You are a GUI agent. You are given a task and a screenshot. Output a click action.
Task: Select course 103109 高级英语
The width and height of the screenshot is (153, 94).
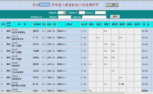[x=16, y=64]
